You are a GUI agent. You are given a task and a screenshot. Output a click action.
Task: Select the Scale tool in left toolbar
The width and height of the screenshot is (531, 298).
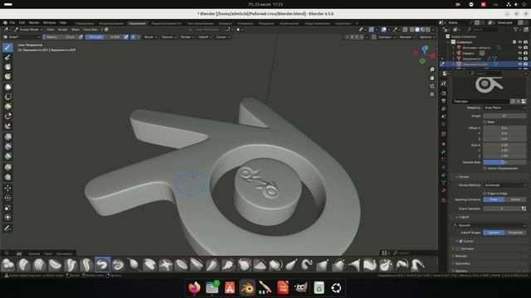pyautogui.click(x=7, y=208)
